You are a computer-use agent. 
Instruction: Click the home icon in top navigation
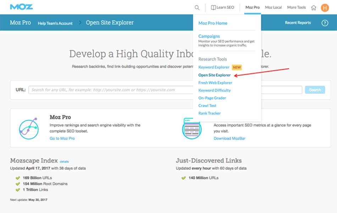[x=314, y=8]
